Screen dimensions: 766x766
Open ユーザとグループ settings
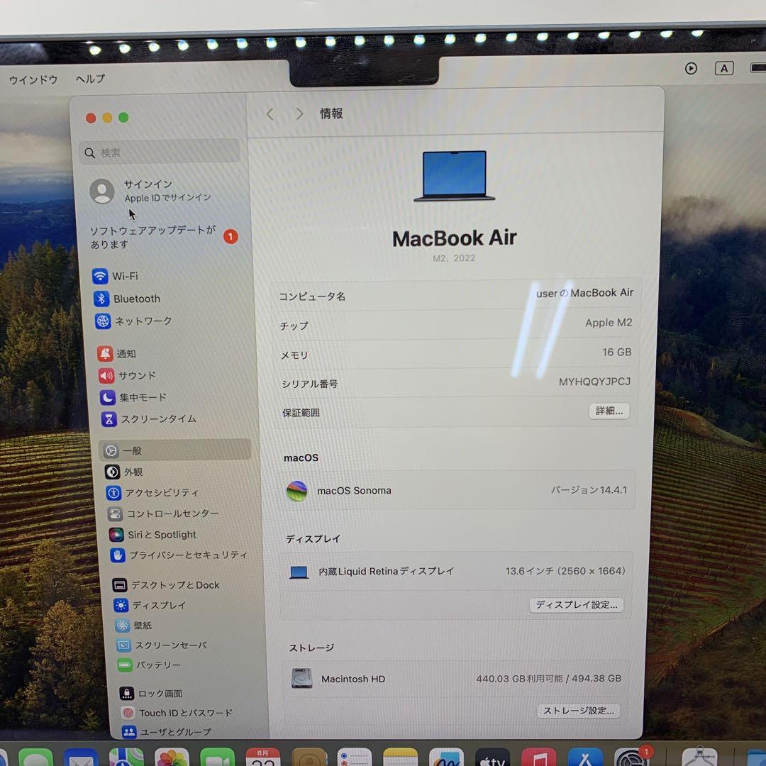[x=167, y=732]
